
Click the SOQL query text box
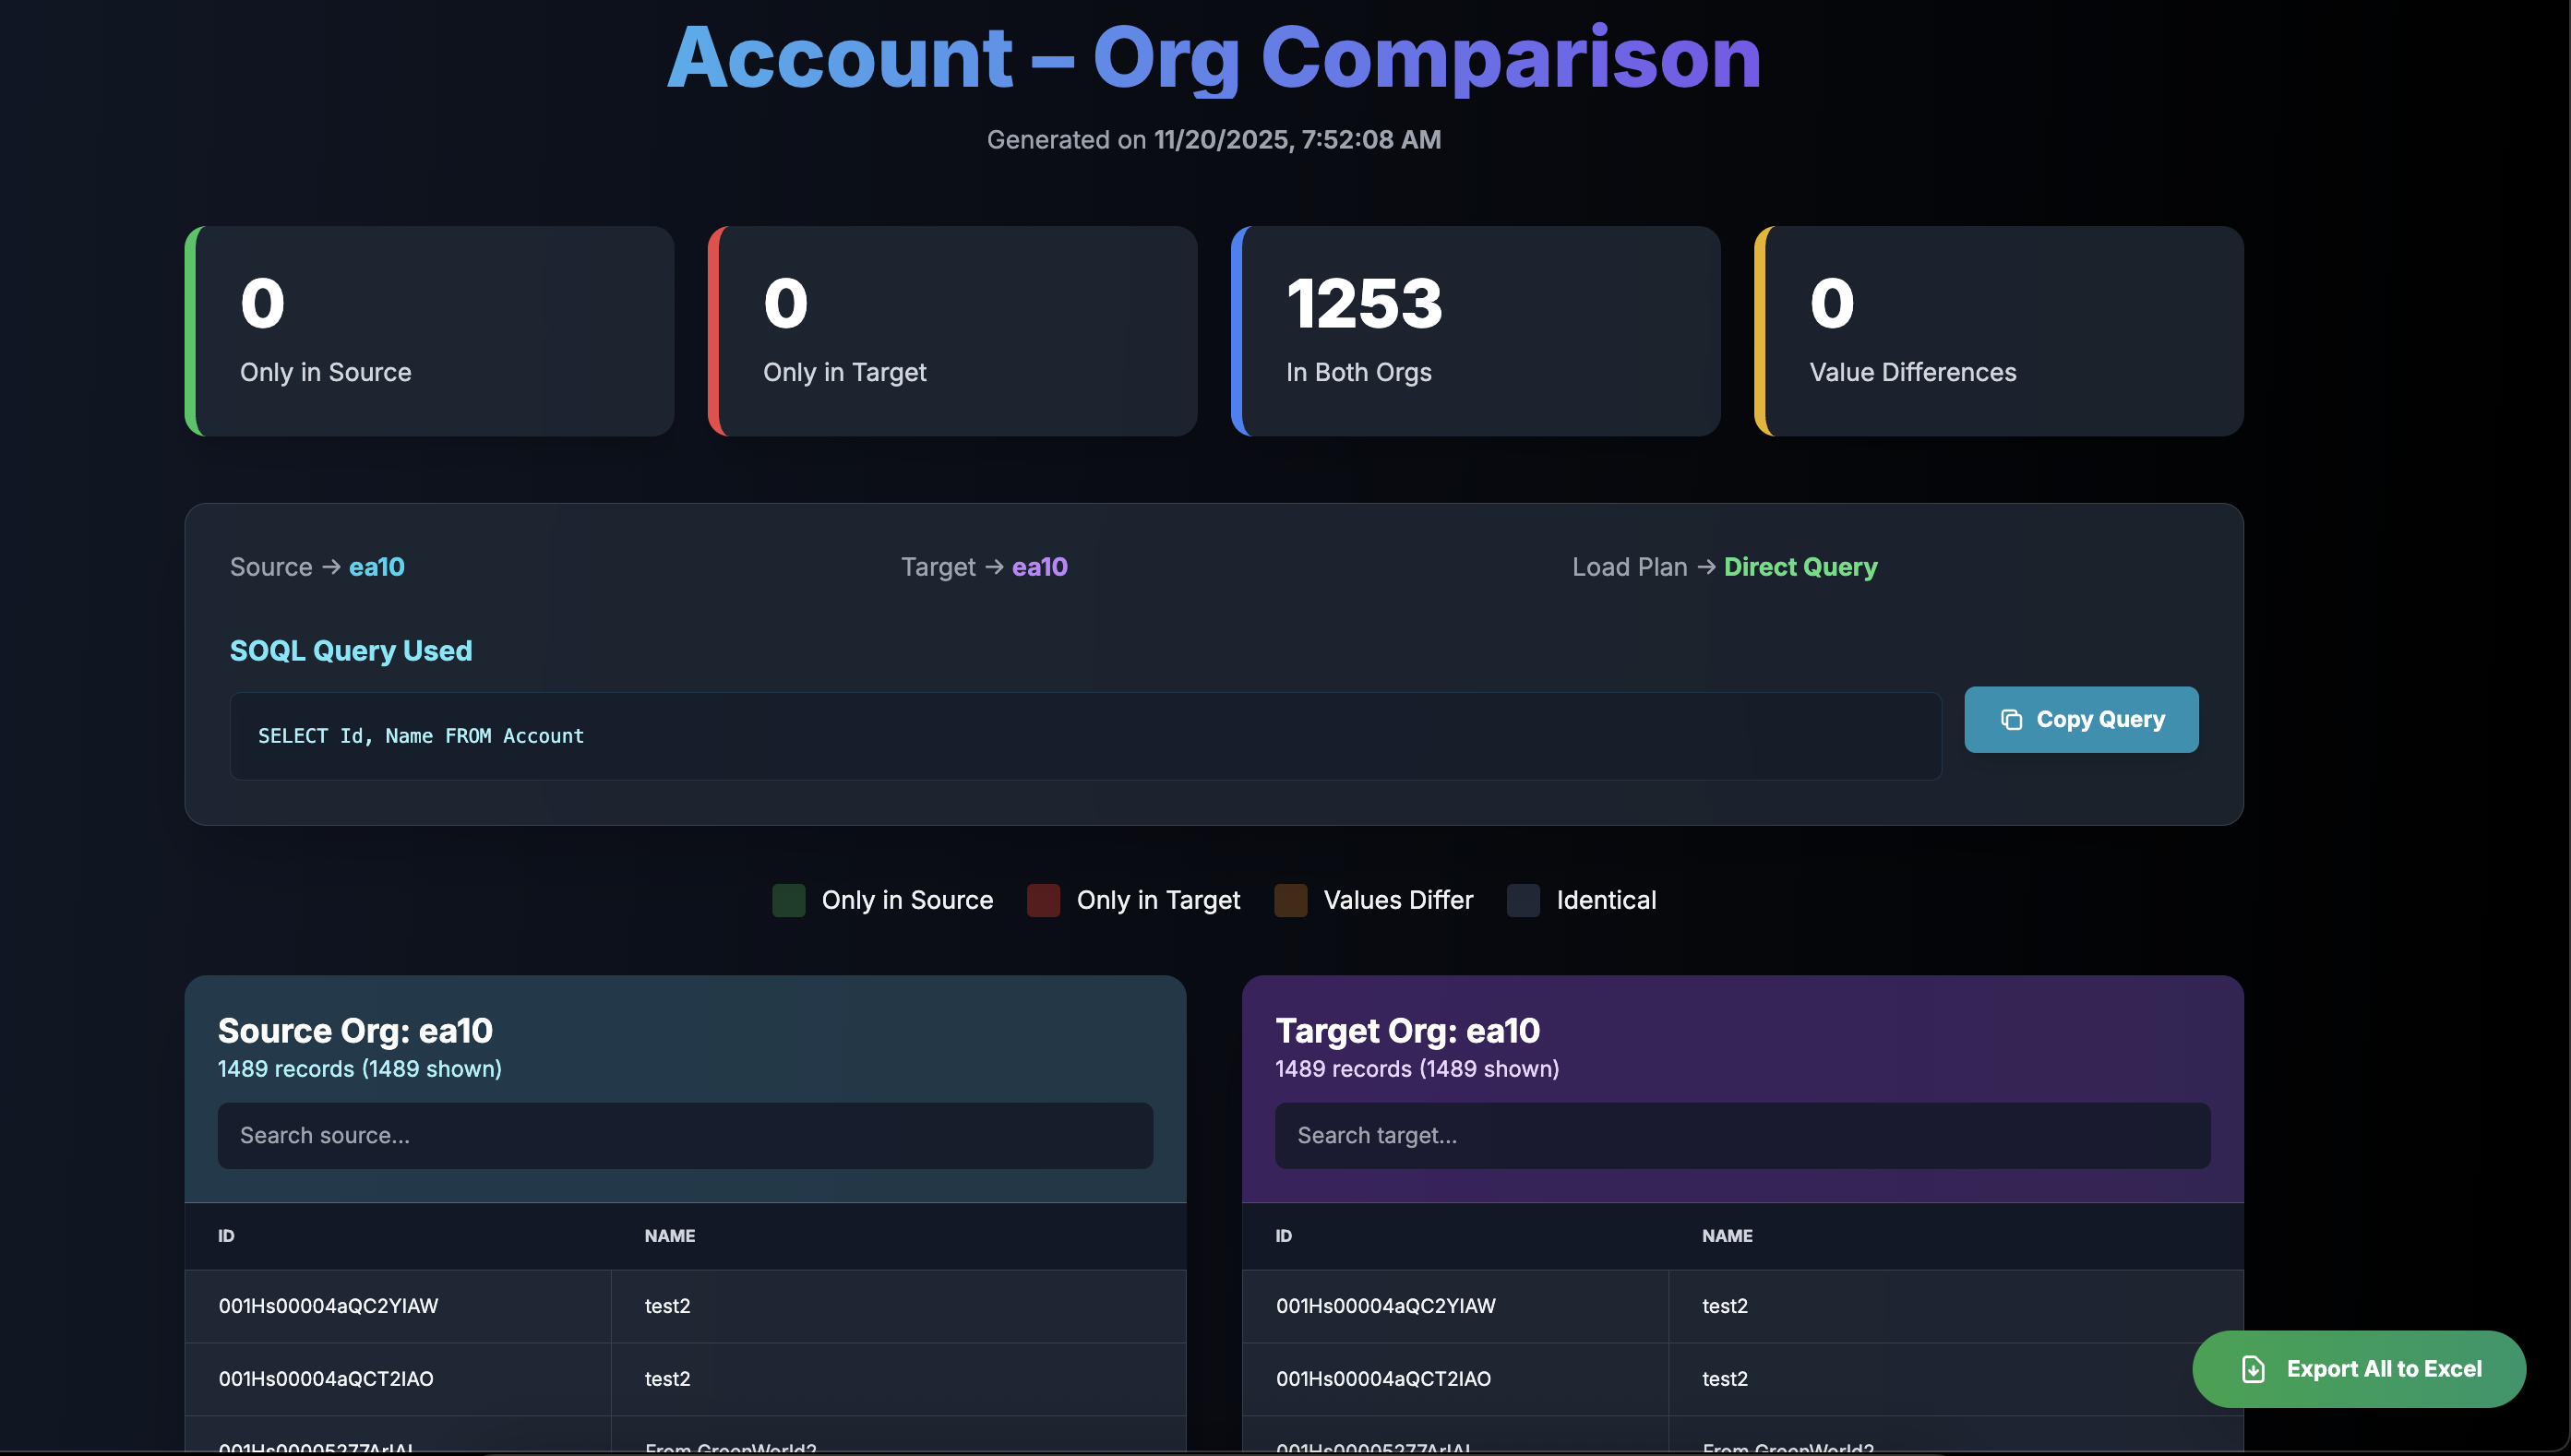click(1085, 736)
